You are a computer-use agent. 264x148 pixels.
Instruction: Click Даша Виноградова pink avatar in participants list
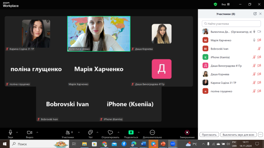205,65
